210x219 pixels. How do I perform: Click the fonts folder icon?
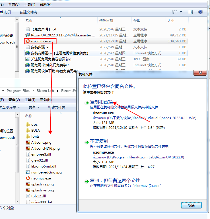(28, 136)
